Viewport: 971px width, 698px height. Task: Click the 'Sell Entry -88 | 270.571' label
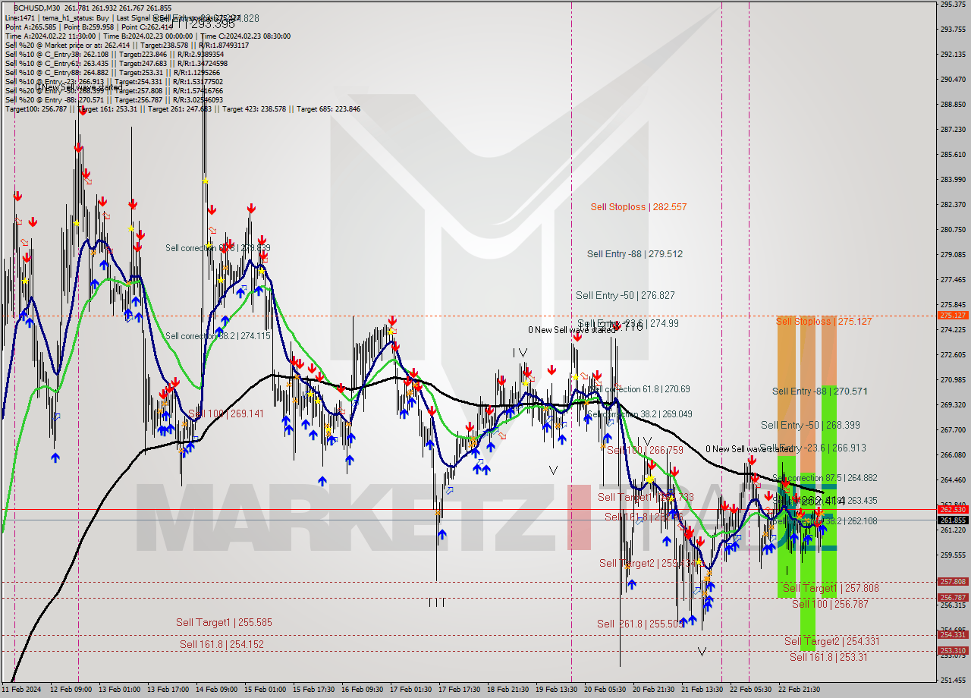[x=819, y=391]
